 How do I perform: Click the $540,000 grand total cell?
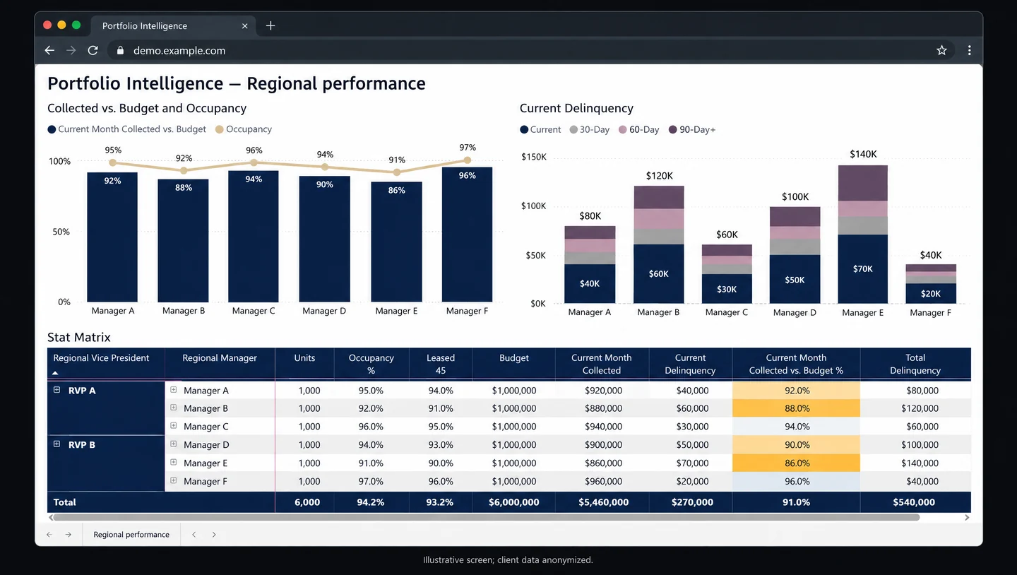coord(915,502)
